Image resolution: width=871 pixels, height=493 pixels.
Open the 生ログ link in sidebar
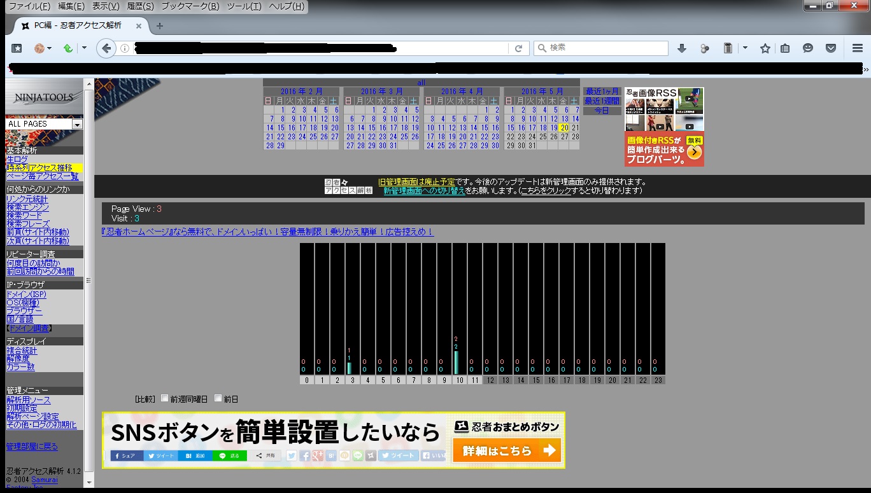coord(17,159)
